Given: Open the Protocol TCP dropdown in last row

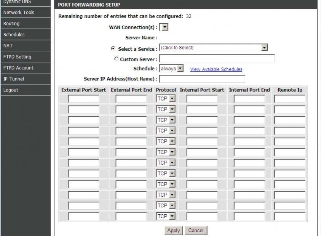Looking at the screenshot, I should point(166,216).
